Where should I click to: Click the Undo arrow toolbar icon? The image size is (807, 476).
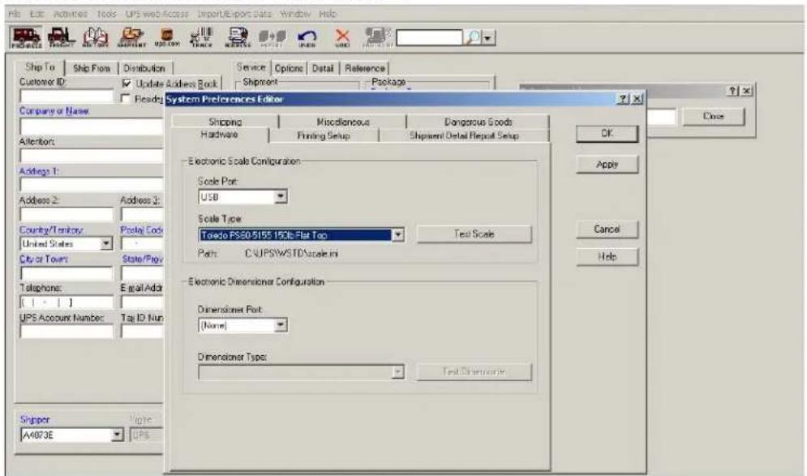click(x=307, y=37)
